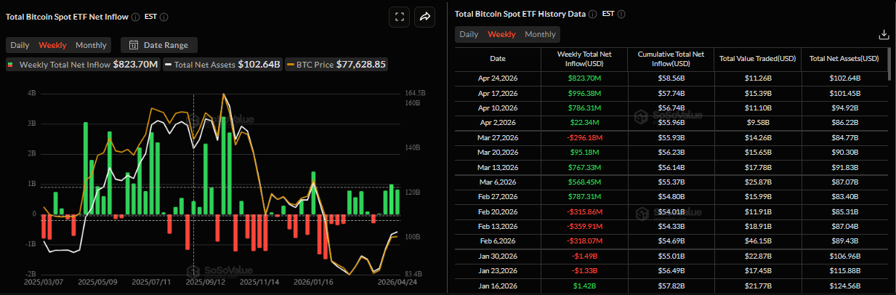Click info icon beside table's EST label
This screenshot has width=896, height=295.
pos(621,14)
